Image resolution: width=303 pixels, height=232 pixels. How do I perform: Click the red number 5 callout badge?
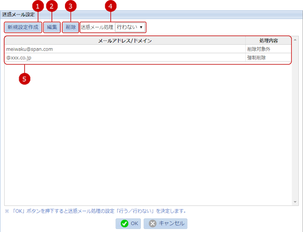click(25, 78)
